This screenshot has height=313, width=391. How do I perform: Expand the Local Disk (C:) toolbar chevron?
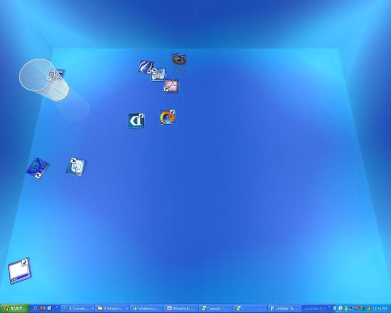tap(329, 307)
